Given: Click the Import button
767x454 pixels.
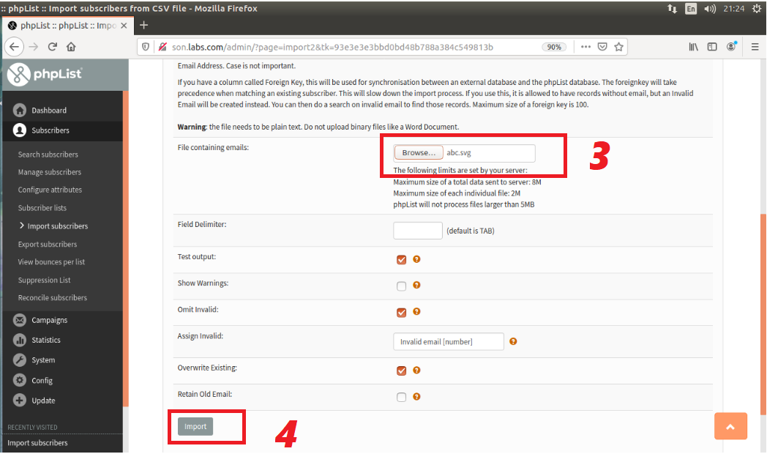Looking at the screenshot, I should (x=195, y=427).
